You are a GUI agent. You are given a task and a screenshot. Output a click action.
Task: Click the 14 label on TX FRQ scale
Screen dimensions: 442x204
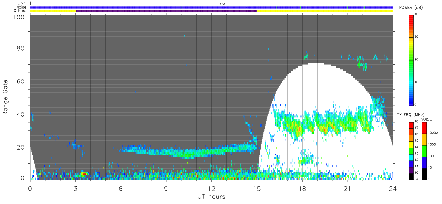(417, 148)
